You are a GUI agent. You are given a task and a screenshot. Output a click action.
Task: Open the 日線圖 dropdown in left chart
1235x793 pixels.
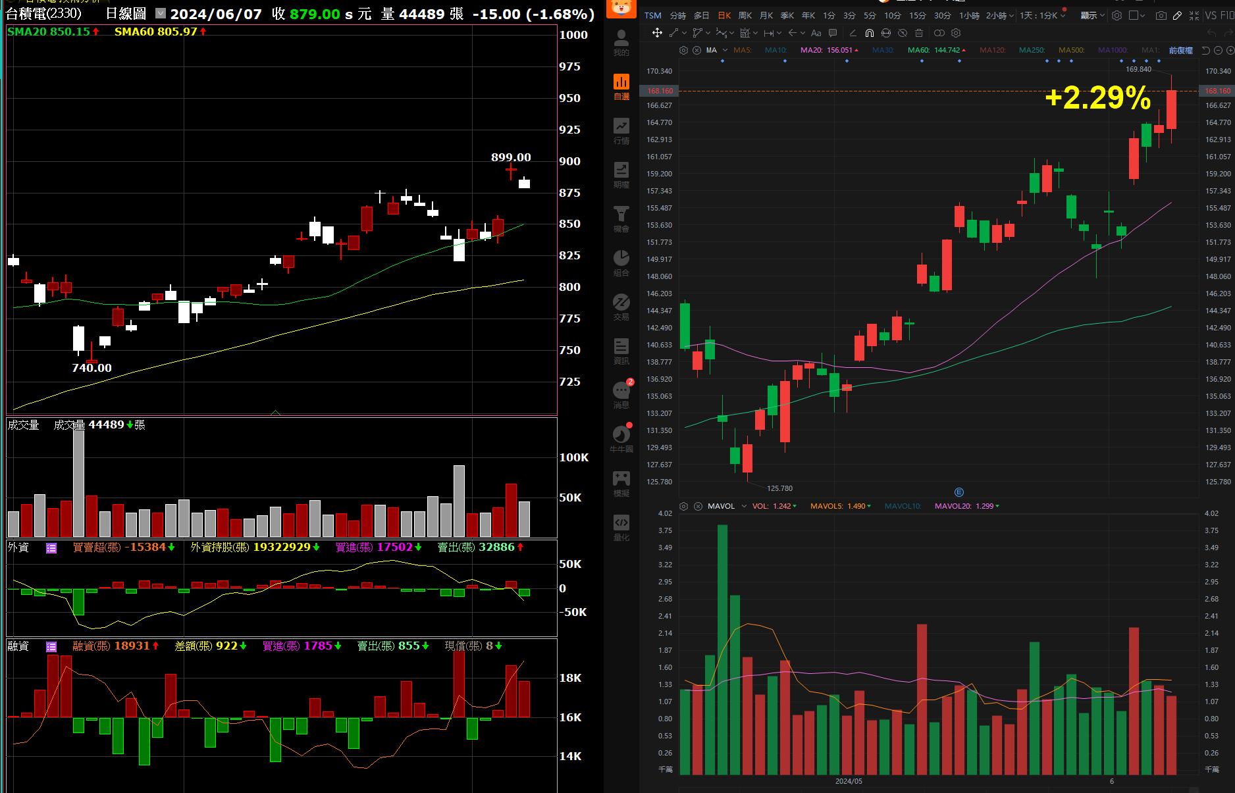161,13
